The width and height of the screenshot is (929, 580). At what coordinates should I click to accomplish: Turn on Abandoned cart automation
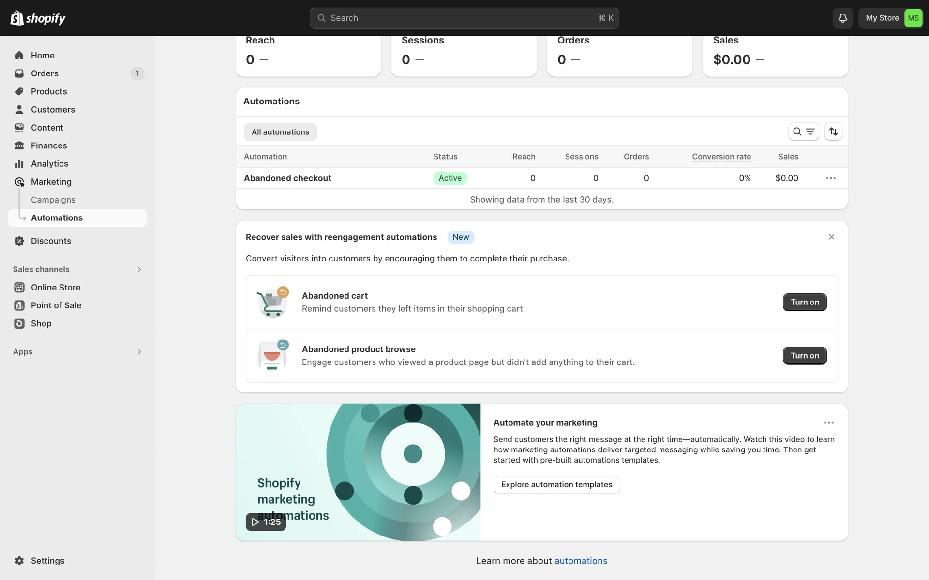tap(804, 302)
